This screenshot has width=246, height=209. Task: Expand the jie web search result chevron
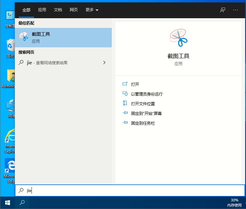point(105,62)
